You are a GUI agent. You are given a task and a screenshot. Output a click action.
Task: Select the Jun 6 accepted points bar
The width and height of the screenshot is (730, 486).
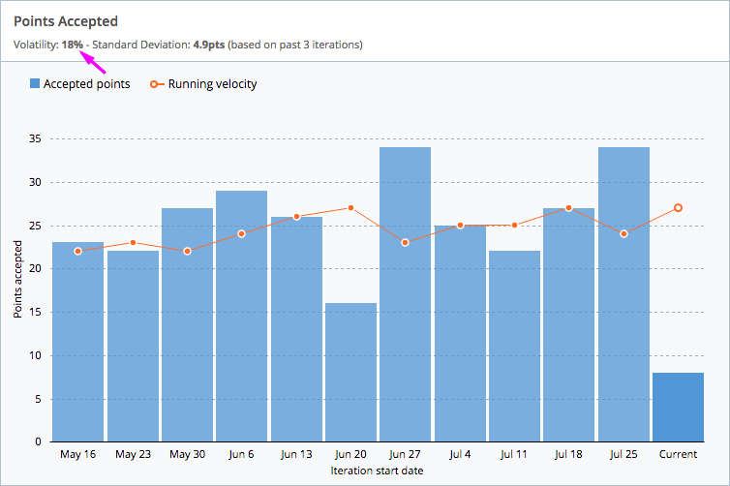coord(242,316)
